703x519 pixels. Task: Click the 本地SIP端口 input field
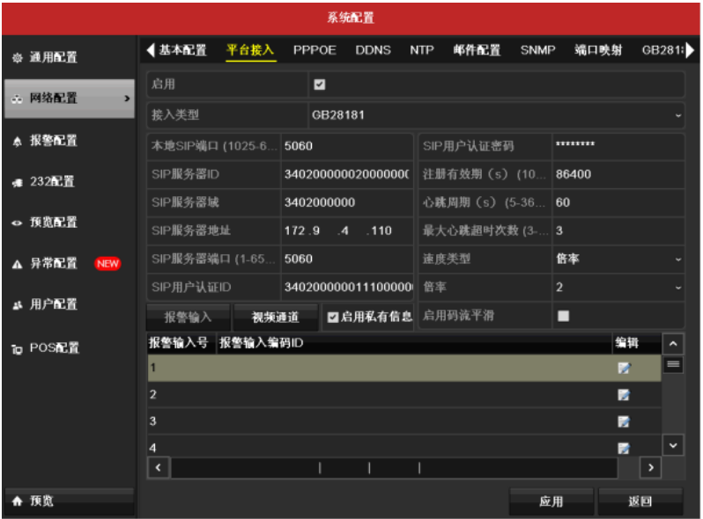coord(346,146)
